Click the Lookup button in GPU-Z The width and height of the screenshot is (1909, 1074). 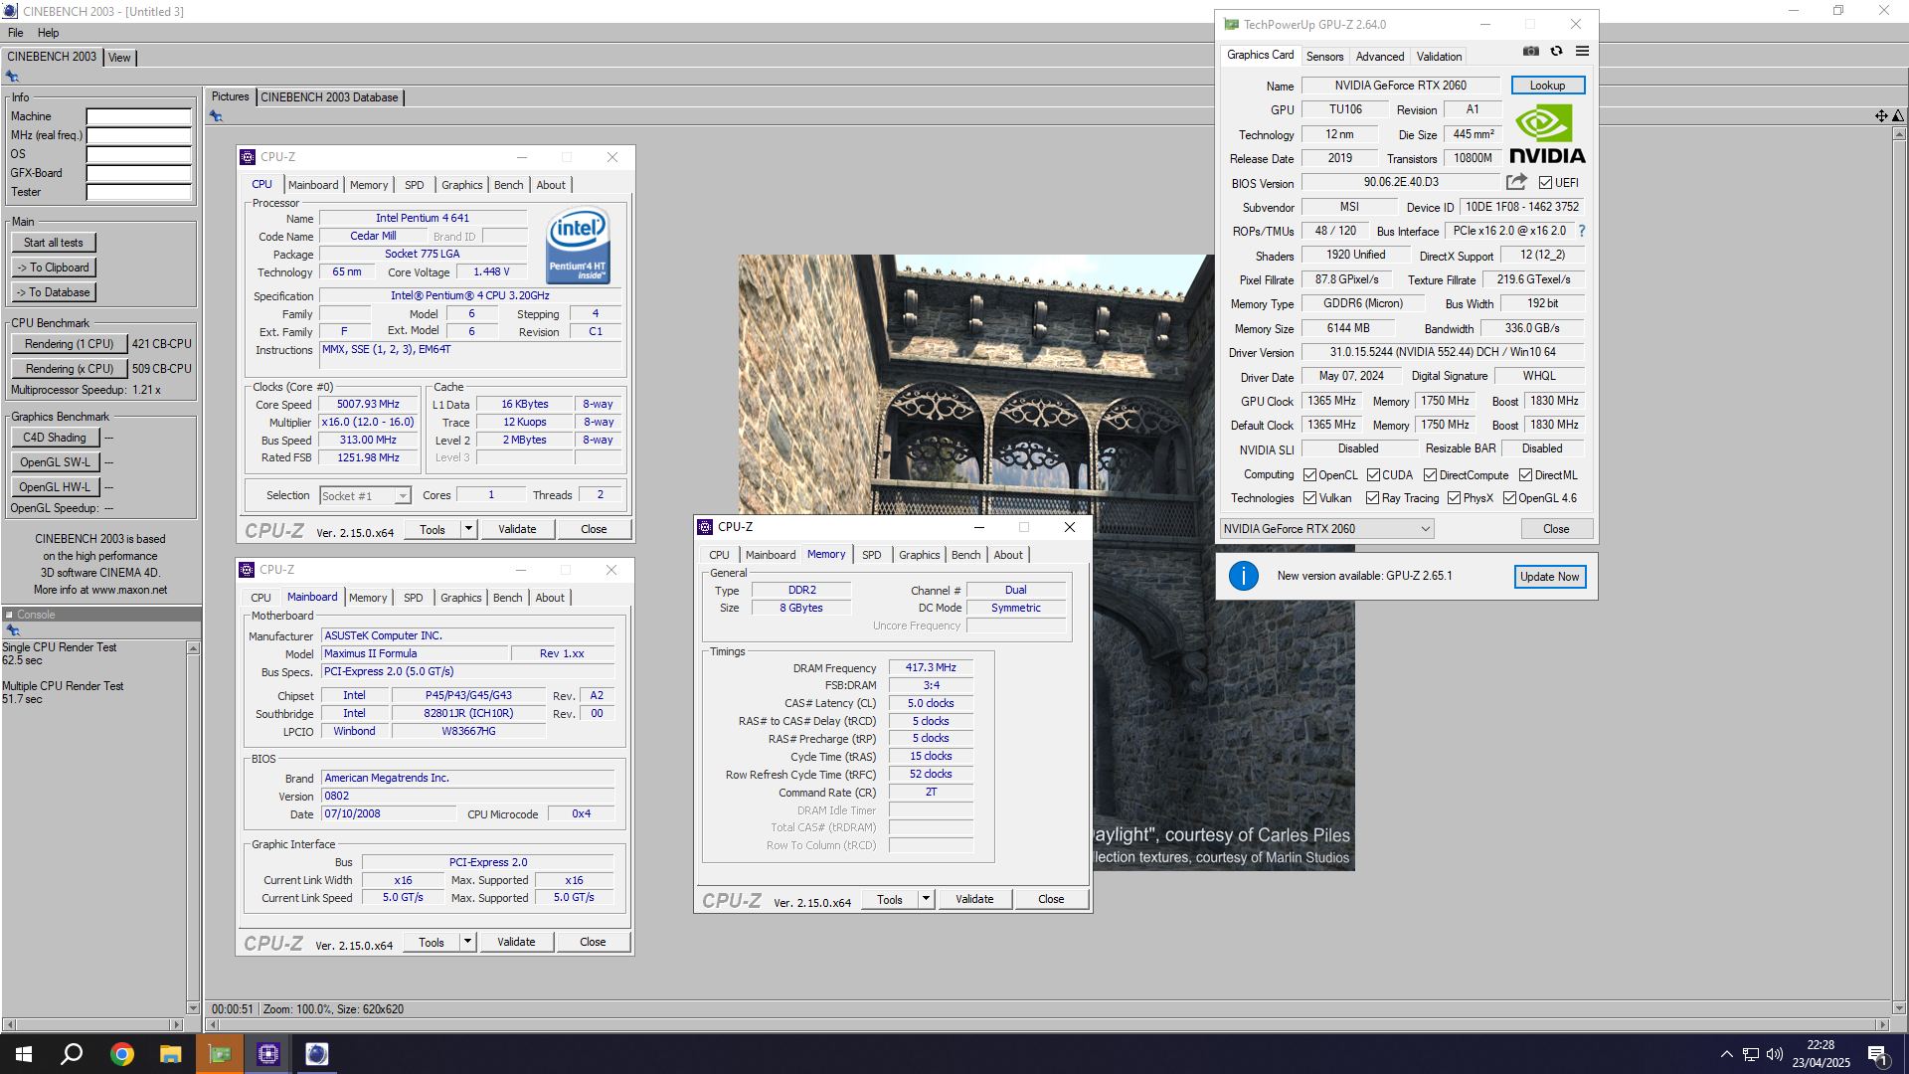[x=1547, y=86]
